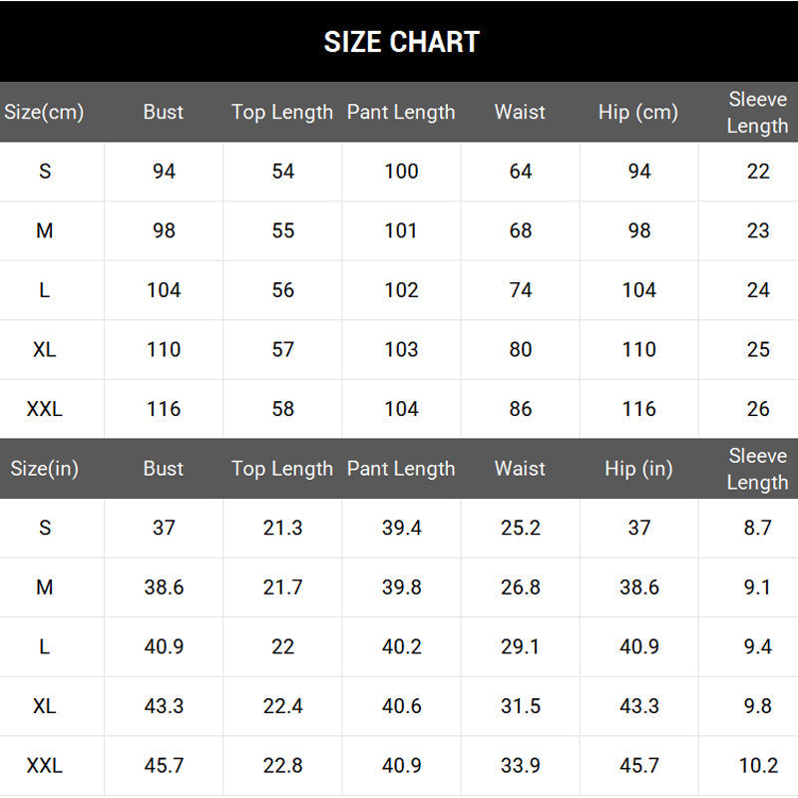Click the inch sleeve length value 10.2
This screenshot has height=798, width=798.
pyautogui.click(x=758, y=765)
